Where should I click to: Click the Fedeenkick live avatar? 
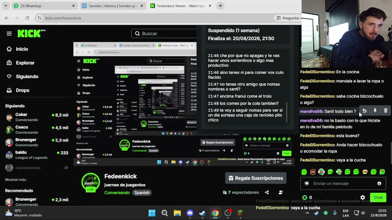91,182
